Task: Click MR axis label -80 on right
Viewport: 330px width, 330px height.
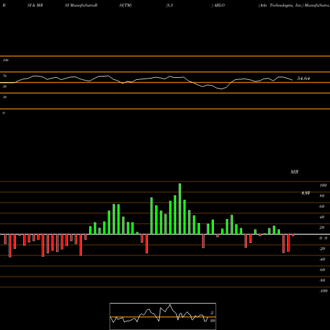Action: [x=322, y=280]
